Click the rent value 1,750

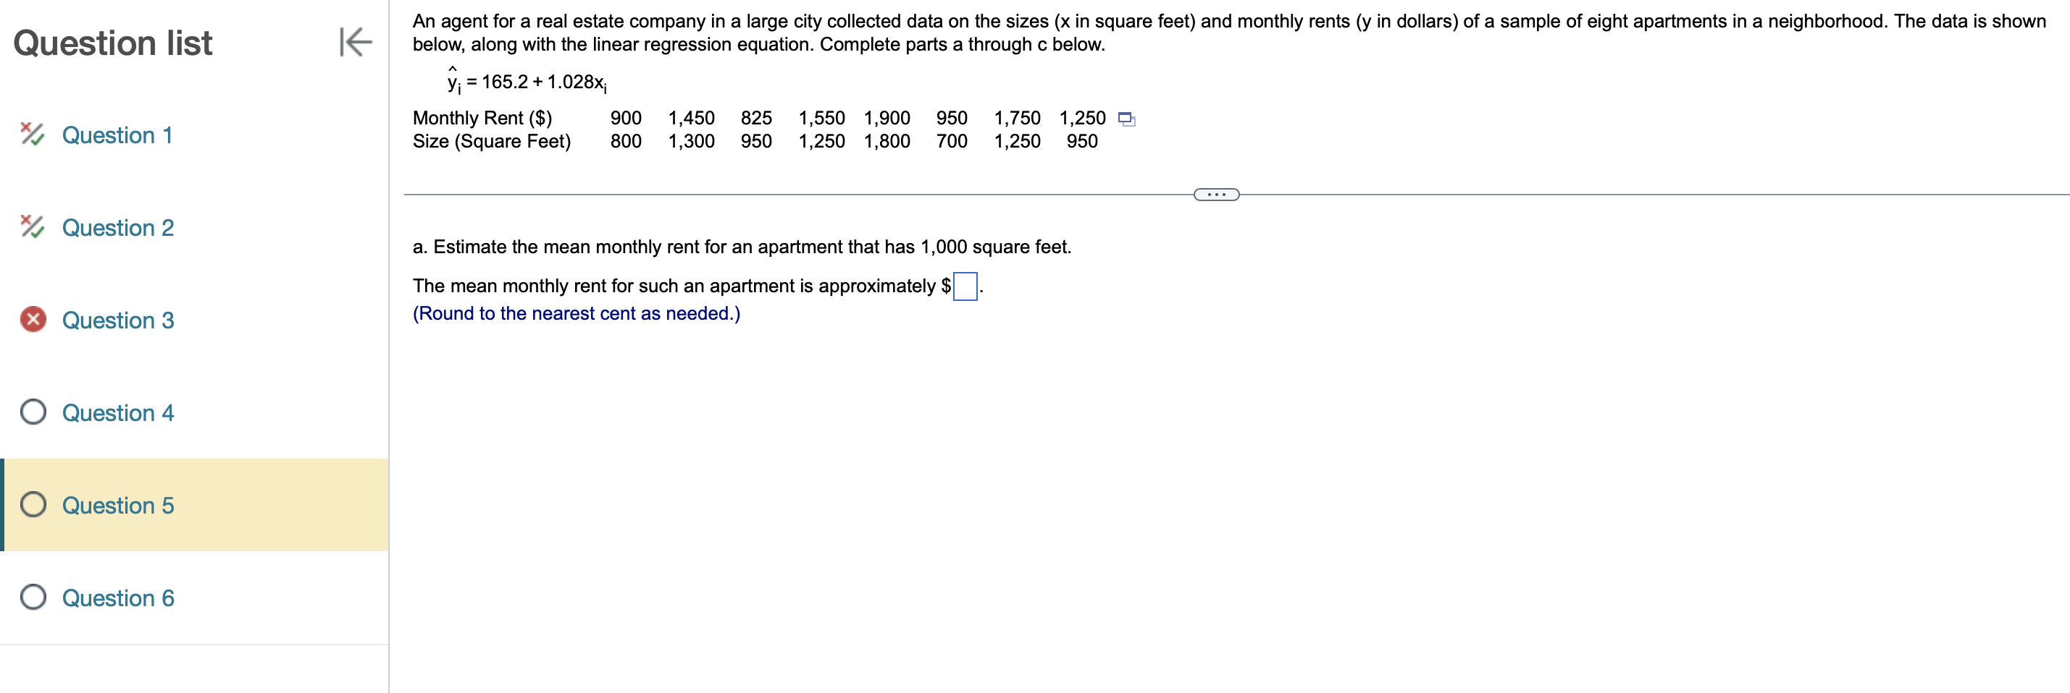(x=1016, y=118)
